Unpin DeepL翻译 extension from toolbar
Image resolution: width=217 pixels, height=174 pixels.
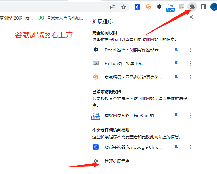[176, 50]
